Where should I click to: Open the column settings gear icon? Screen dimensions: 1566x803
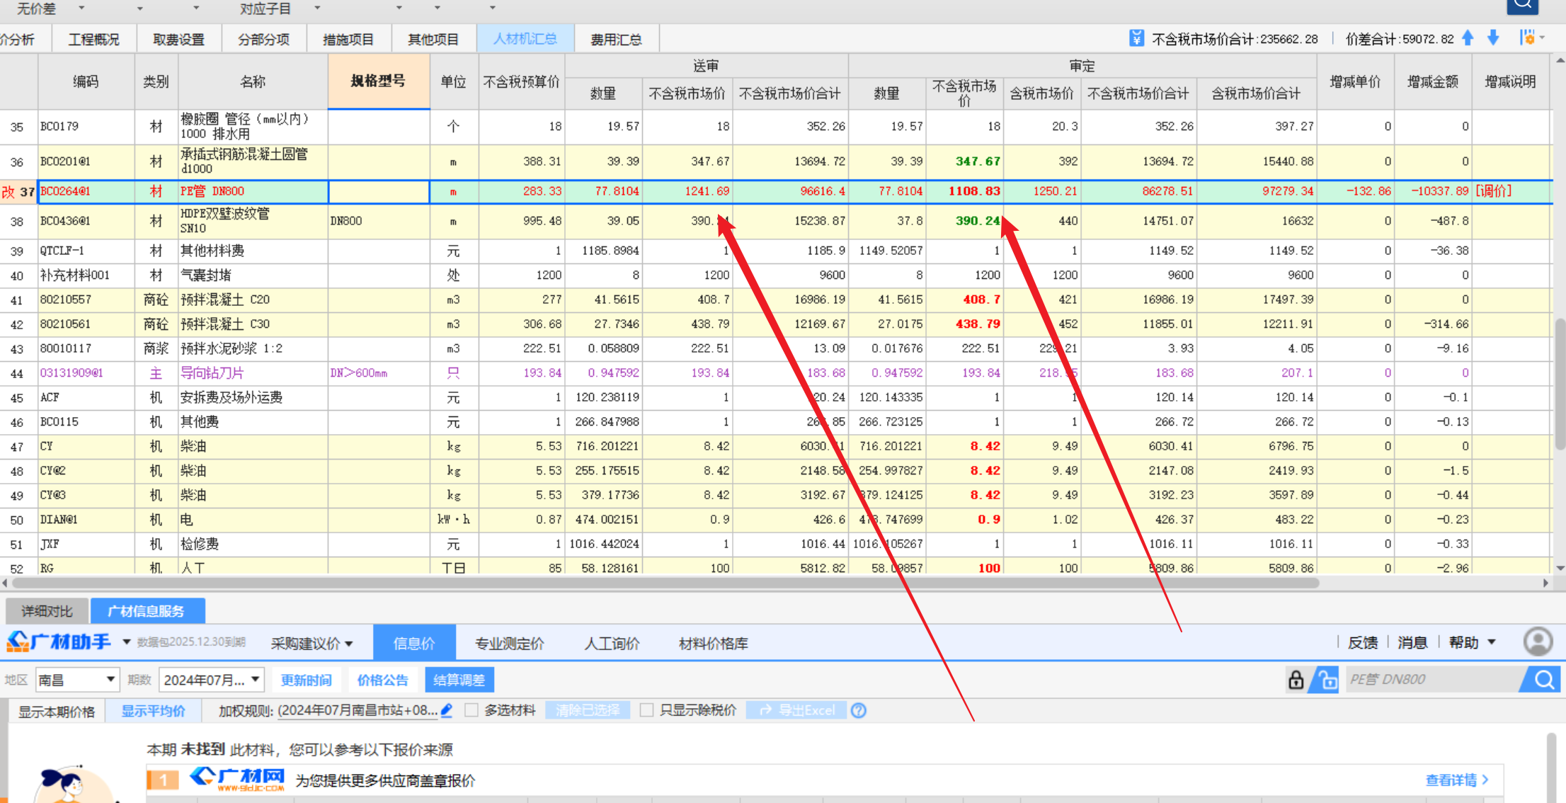(1527, 38)
